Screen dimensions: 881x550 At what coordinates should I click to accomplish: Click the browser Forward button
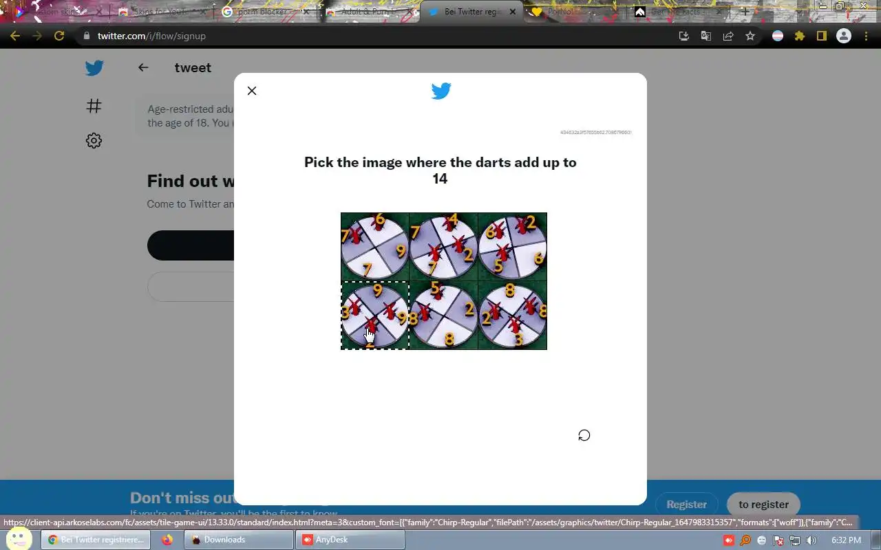point(37,36)
